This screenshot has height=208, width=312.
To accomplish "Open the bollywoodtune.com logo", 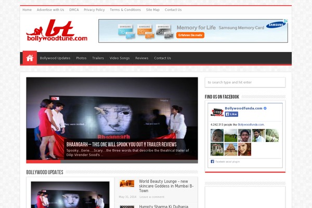I will pyautogui.click(x=57, y=31).
